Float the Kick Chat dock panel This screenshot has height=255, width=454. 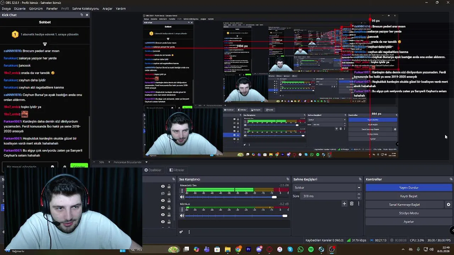point(82,15)
